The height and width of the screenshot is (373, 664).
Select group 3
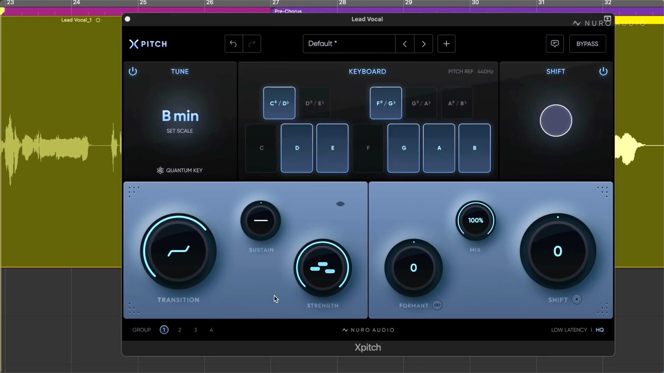click(x=195, y=330)
